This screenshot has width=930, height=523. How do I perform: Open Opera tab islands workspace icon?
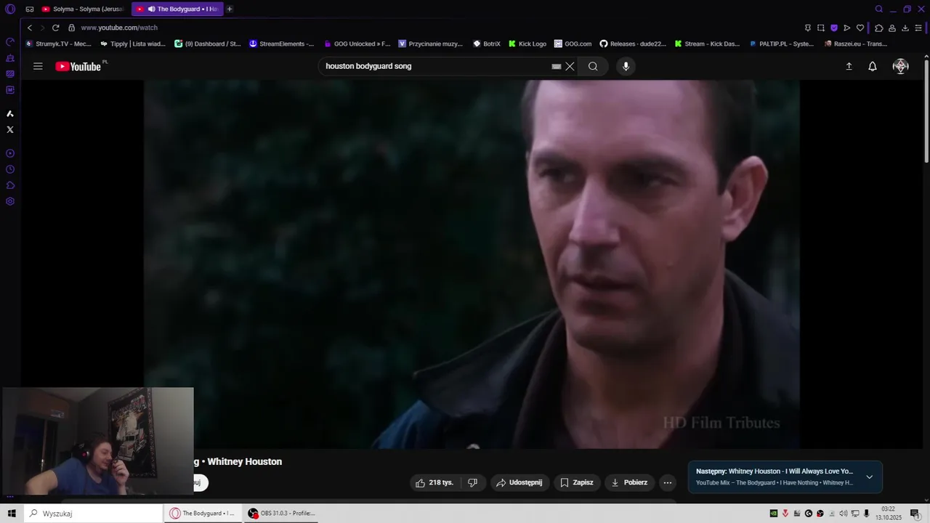coord(30,9)
